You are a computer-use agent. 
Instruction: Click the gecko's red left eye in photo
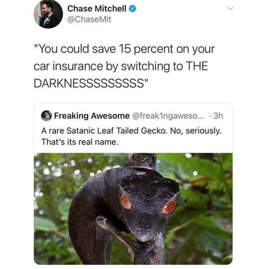point(125,201)
